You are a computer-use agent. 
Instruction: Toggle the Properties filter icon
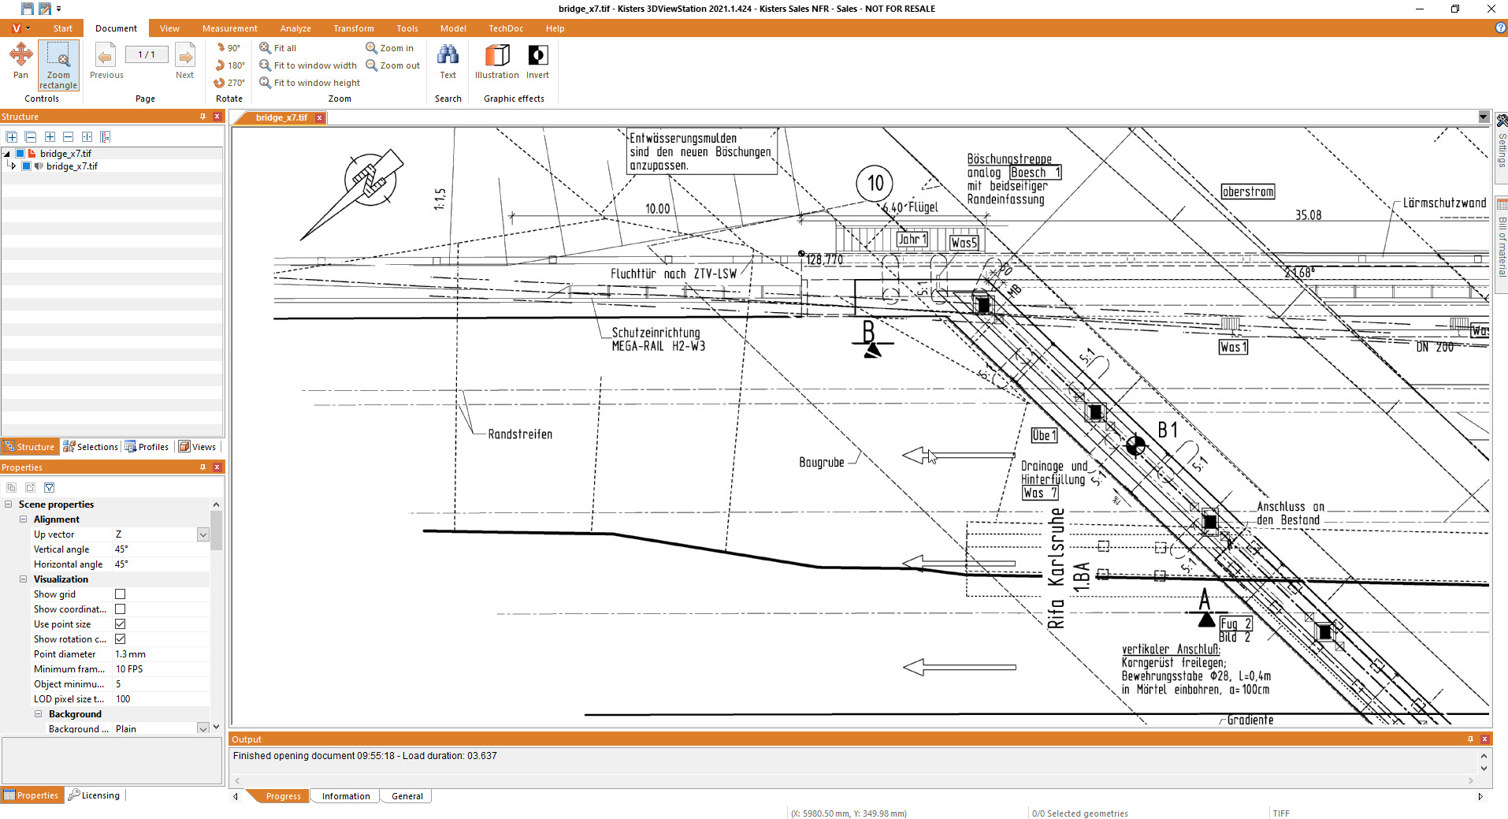click(x=50, y=488)
